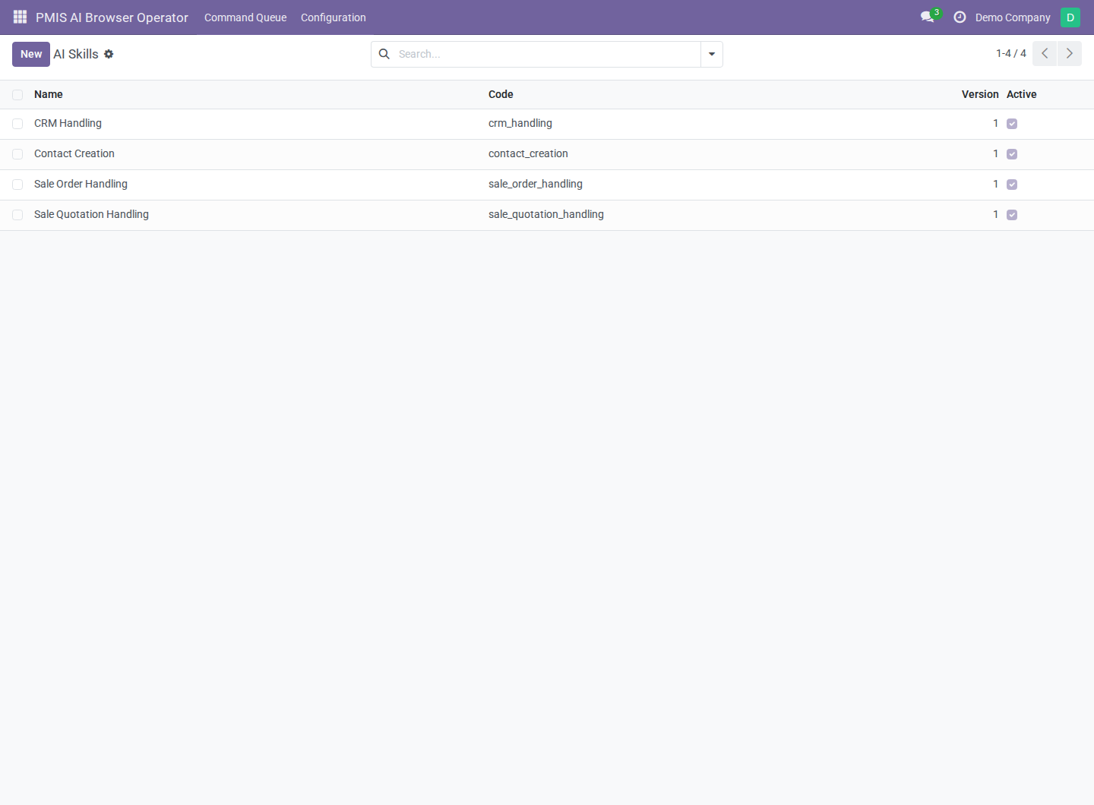Screen dimensions: 1094x805
Task: Click the sale_order_handling code cell
Action: pyautogui.click(x=536, y=184)
